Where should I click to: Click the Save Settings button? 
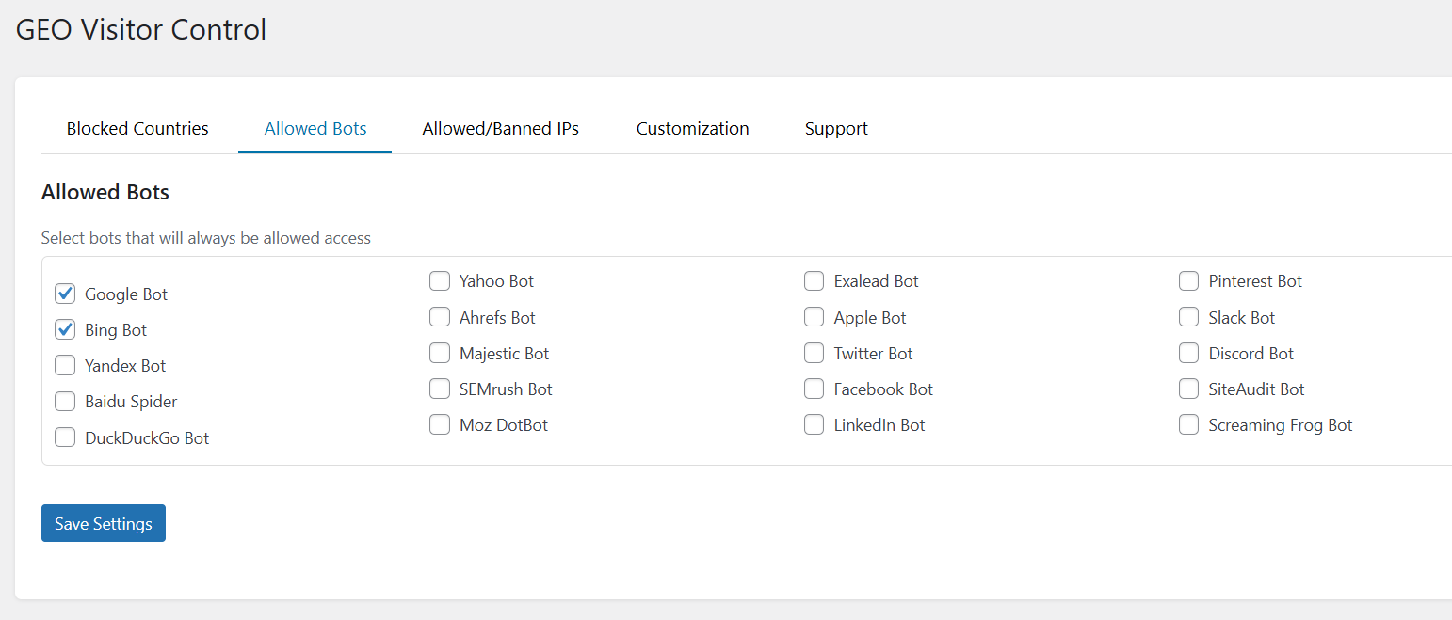click(104, 523)
